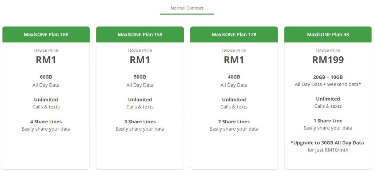Click the RM1 price under Plan 158
This screenshot has width=374, height=171.
tap(140, 60)
